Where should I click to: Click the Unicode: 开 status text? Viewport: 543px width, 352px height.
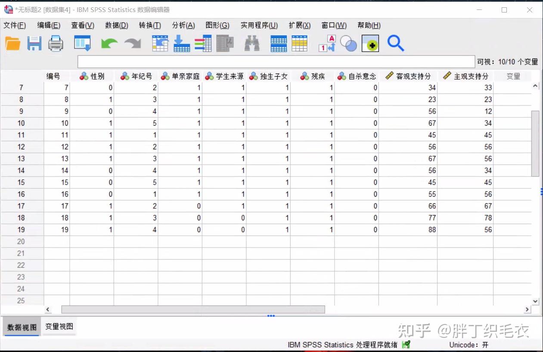469,345
